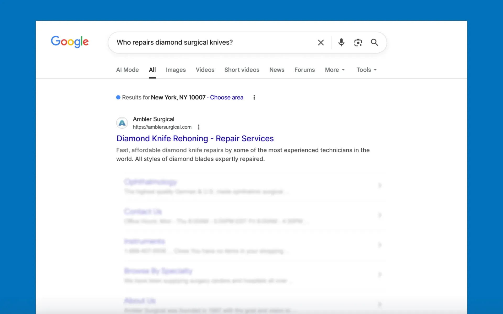Click the amblersurgical.com URL

pos(162,127)
